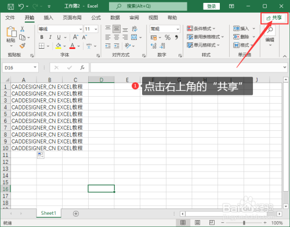Click the Auto Fill Options icon
The image size is (290, 227).
coord(41,155)
